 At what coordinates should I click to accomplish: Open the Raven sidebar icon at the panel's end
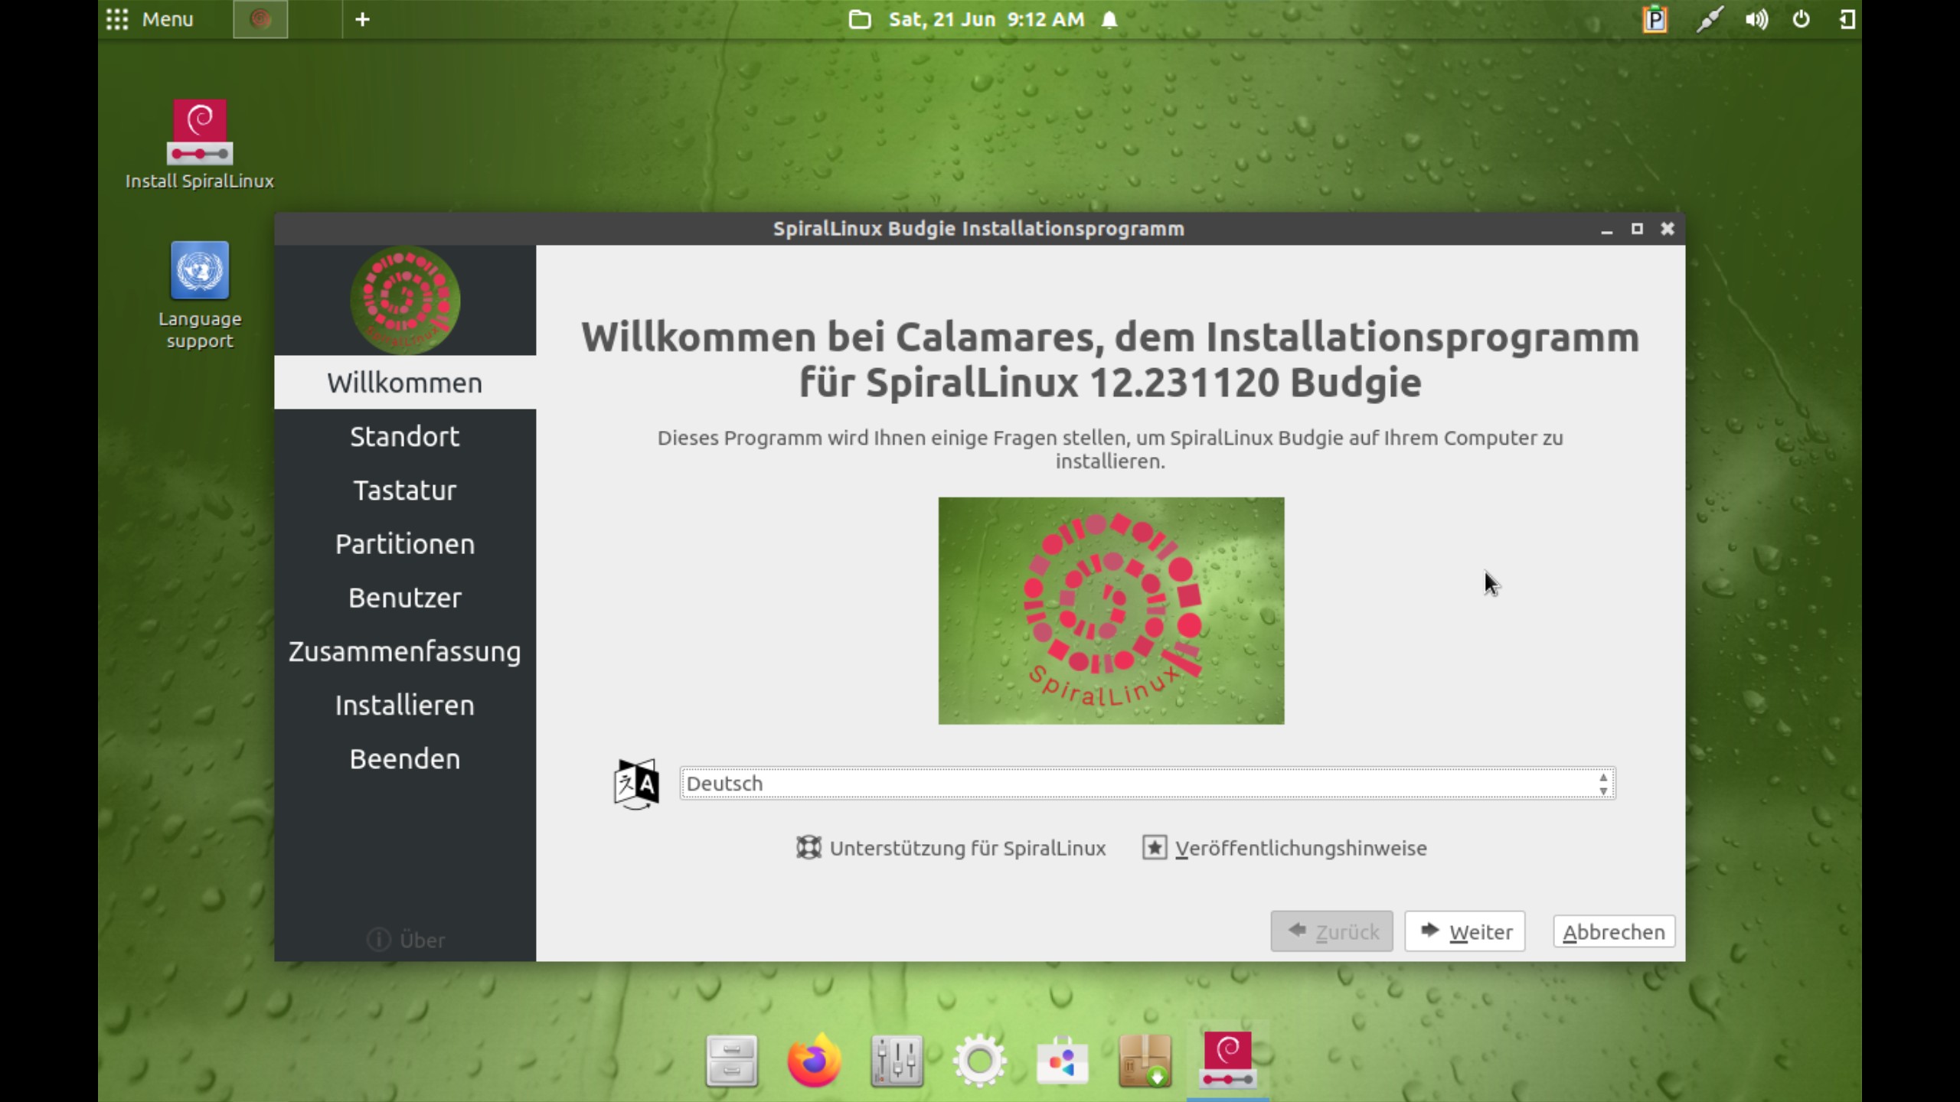[x=1847, y=19]
